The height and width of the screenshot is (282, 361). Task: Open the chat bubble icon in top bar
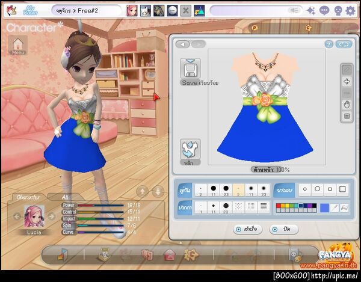324,11
